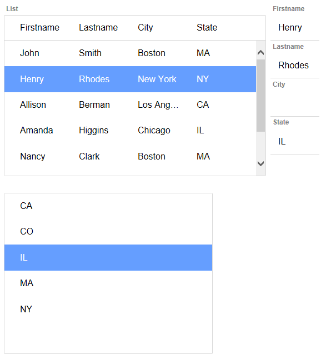326x359 pixels.
Task: Choose NY in the state list
Action: (x=108, y=310)
